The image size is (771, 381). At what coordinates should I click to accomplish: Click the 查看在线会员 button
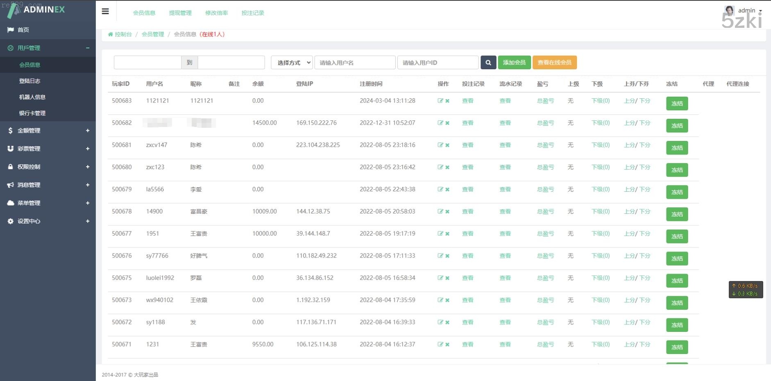[x=554, y=63]
